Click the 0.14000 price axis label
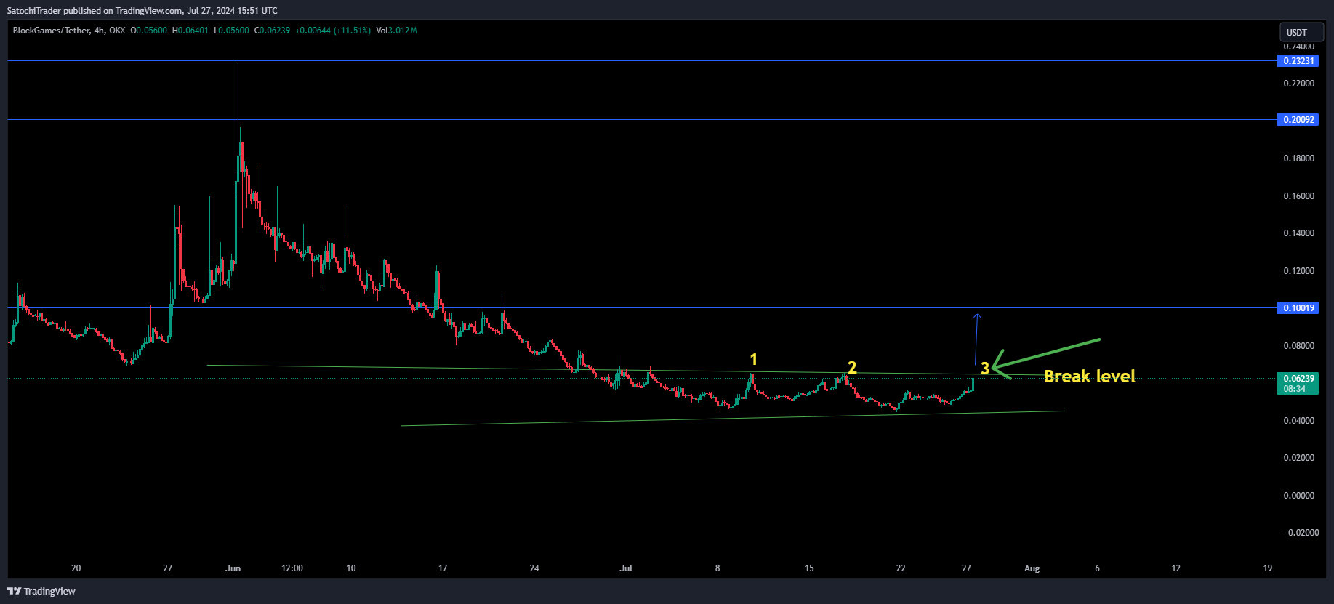The width and height of the screenshot is (1334, 604). (x=1299, y=233)
